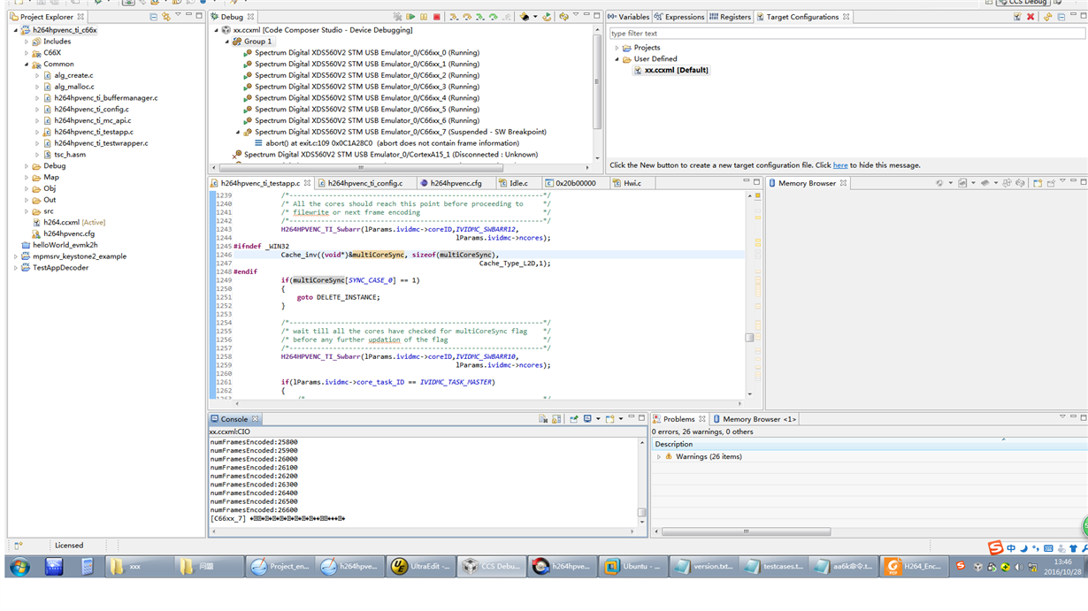
Task: Click Link with Editor icon in Project Explorer
Action: pyautogui.click(x=166, y=17)
